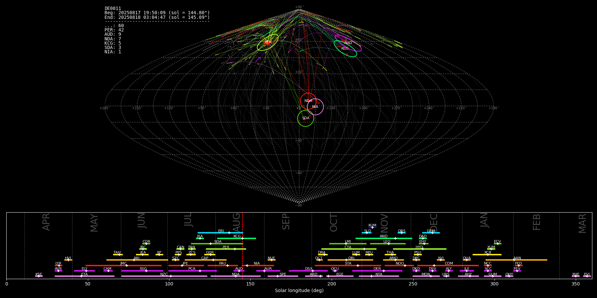The image size is (597, 298).
Task: Click the 'KCG: 5' legend entry
Action: click(x=113, y=43)
